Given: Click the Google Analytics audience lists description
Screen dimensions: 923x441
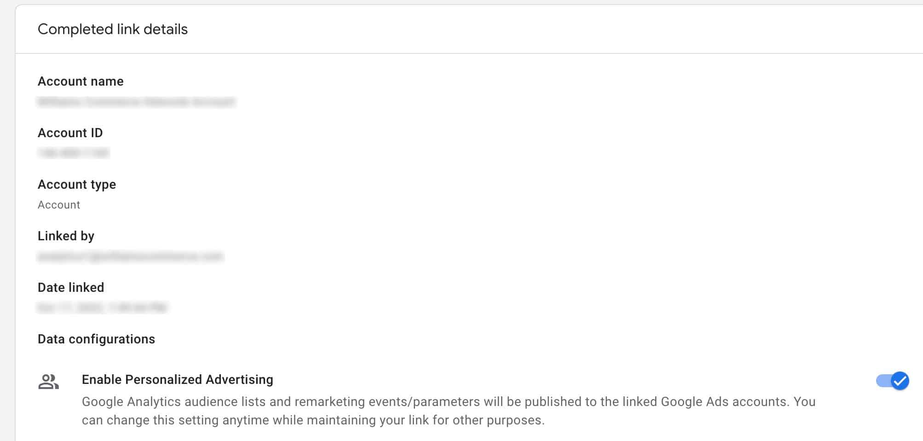Looking at the screenshot, I should pos(449,411).
